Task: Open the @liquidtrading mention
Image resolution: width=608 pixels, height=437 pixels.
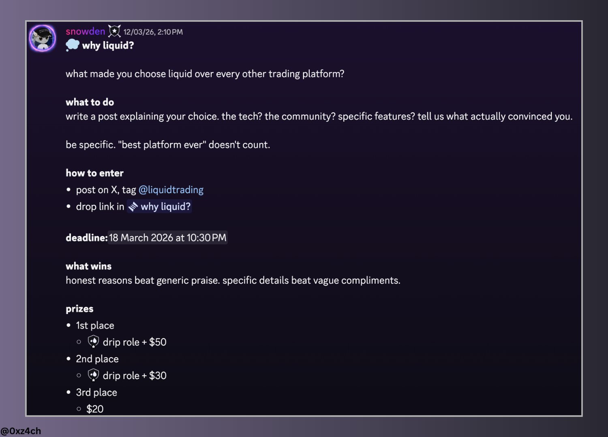Action: tap(171, 190)
